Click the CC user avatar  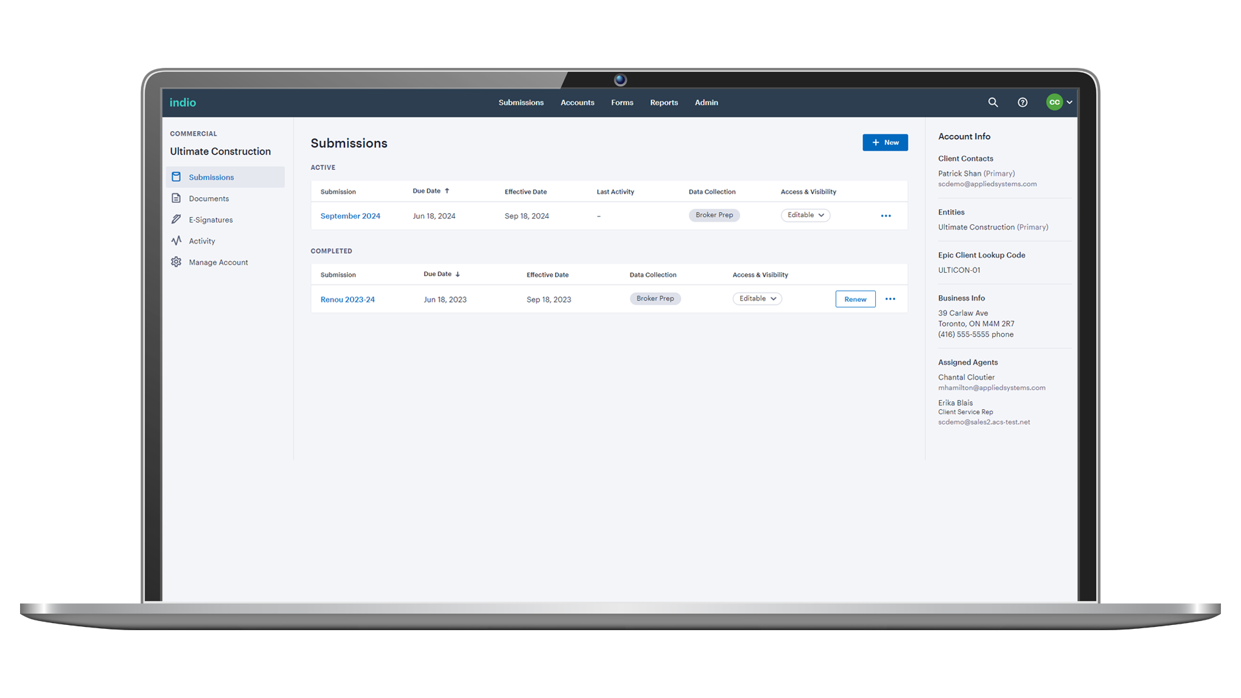point(1054,102)
